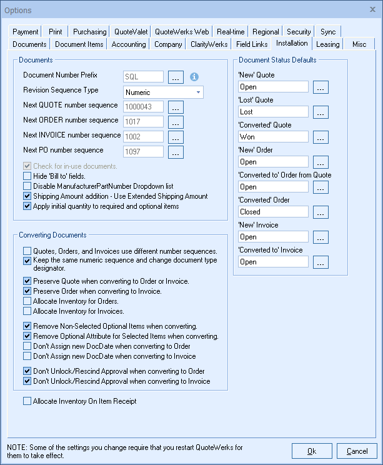This screenshot has height=465, width=383.
Task: Enable Hide 'Bill to' fields checkbox
Action: (x=27, y=176)
